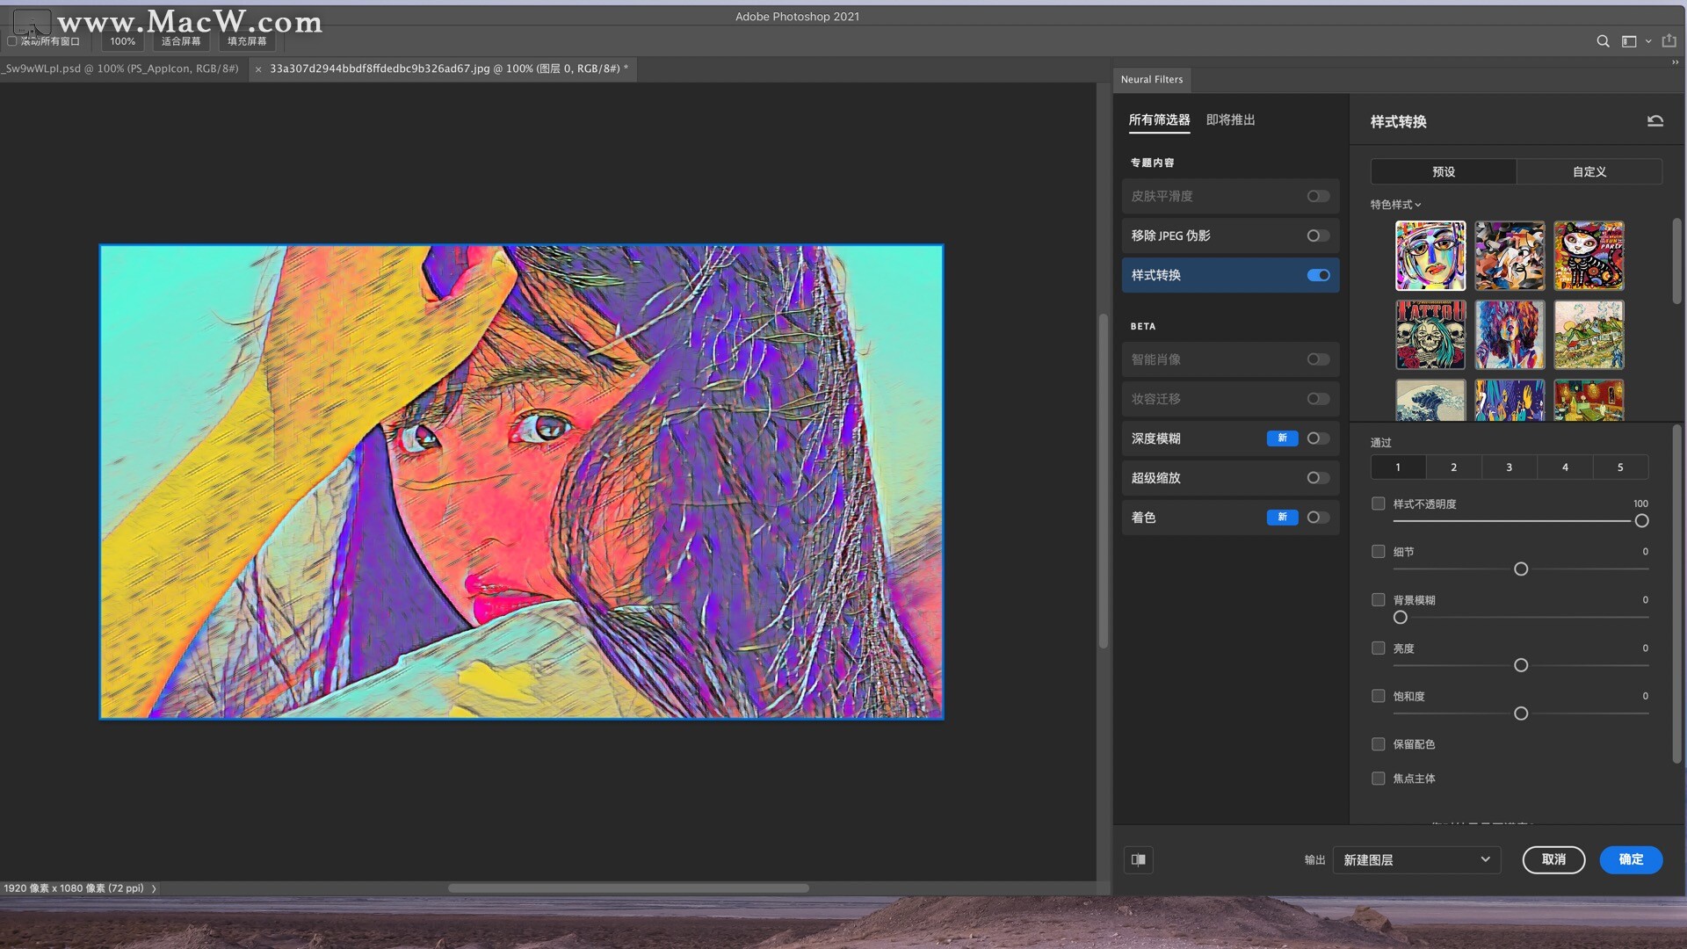Check the 背景模糊 checkbox

click(1378, 600)
